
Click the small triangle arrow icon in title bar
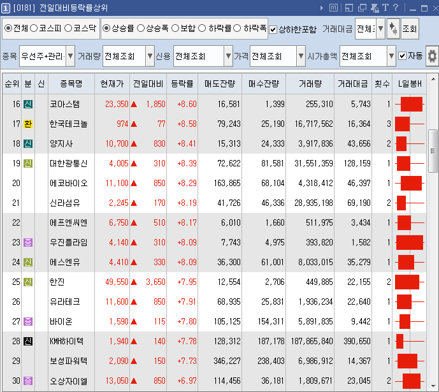tap(322, 8)
